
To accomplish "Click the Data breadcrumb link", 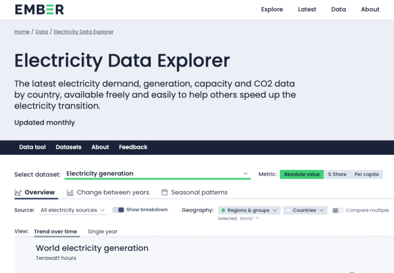I will (42, 32).
